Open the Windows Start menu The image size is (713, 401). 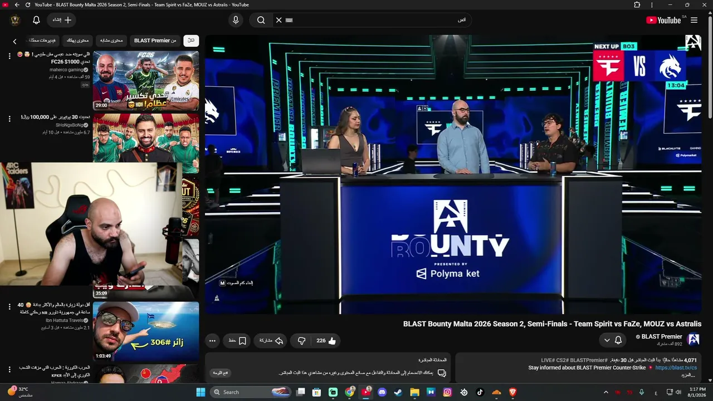point(201,392)
